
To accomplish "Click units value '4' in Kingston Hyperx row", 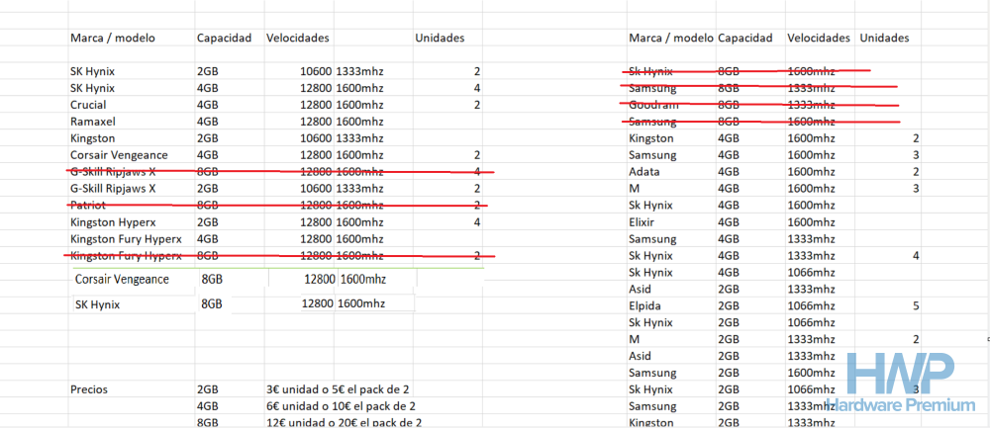I will 477,221.
